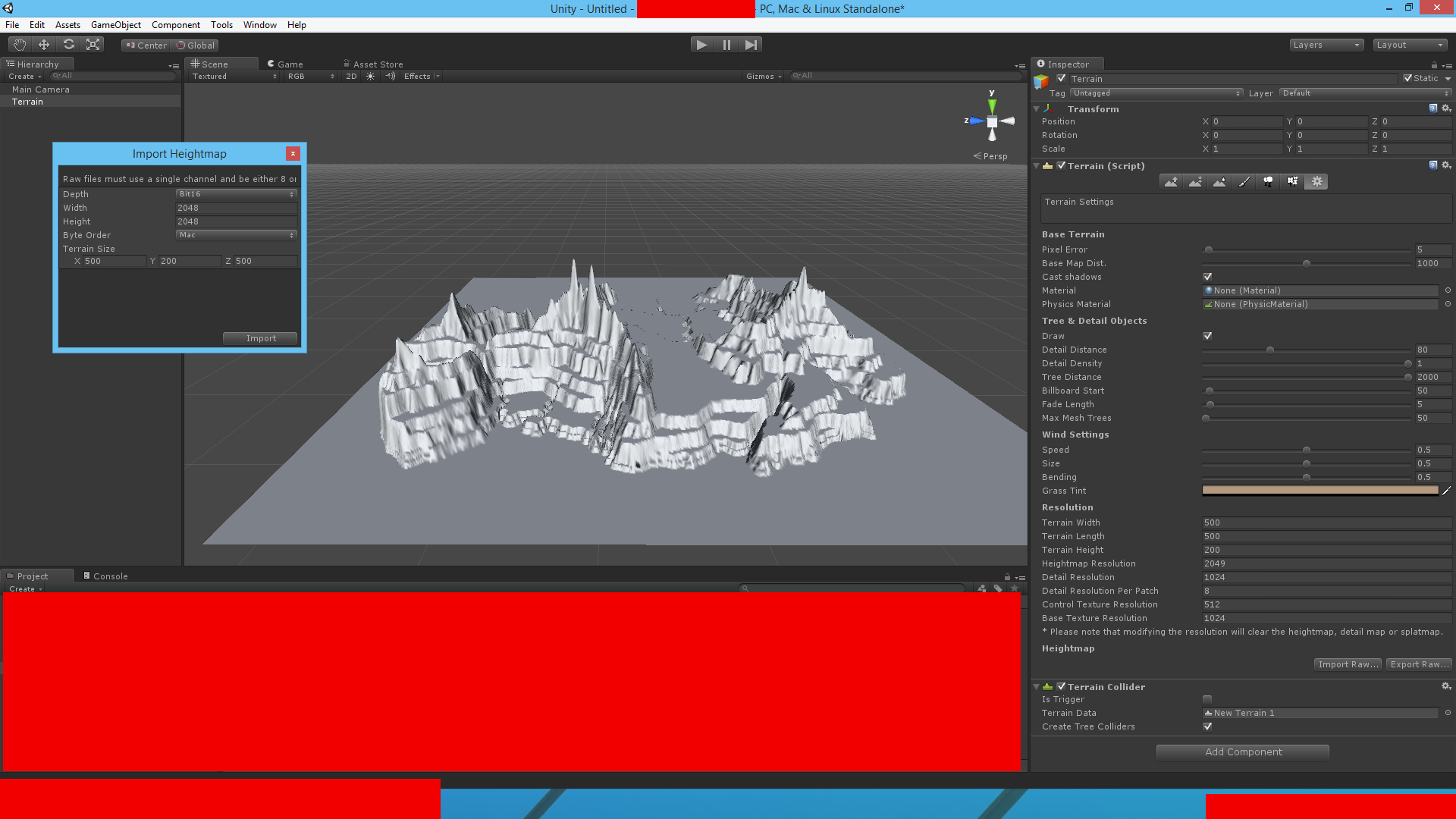The width and height of the screenshot is (1456, 819).
Task: Open Terrain Collider gear menu
Action: pos(1446,686)
